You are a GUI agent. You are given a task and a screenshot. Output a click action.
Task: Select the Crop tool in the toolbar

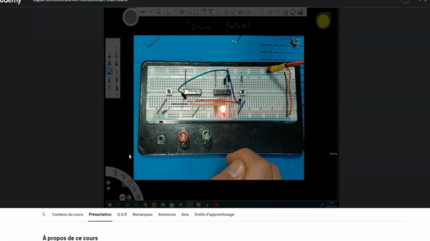pos(181,12)
